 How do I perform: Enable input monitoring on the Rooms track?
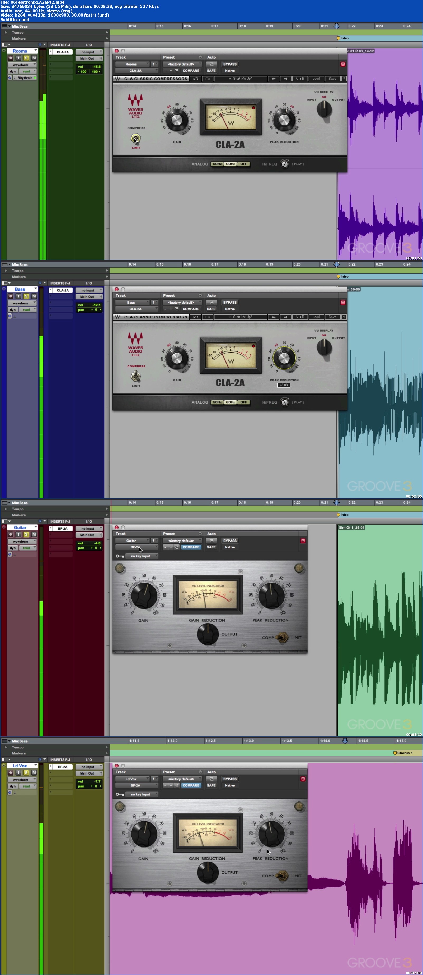coord(18,58)
